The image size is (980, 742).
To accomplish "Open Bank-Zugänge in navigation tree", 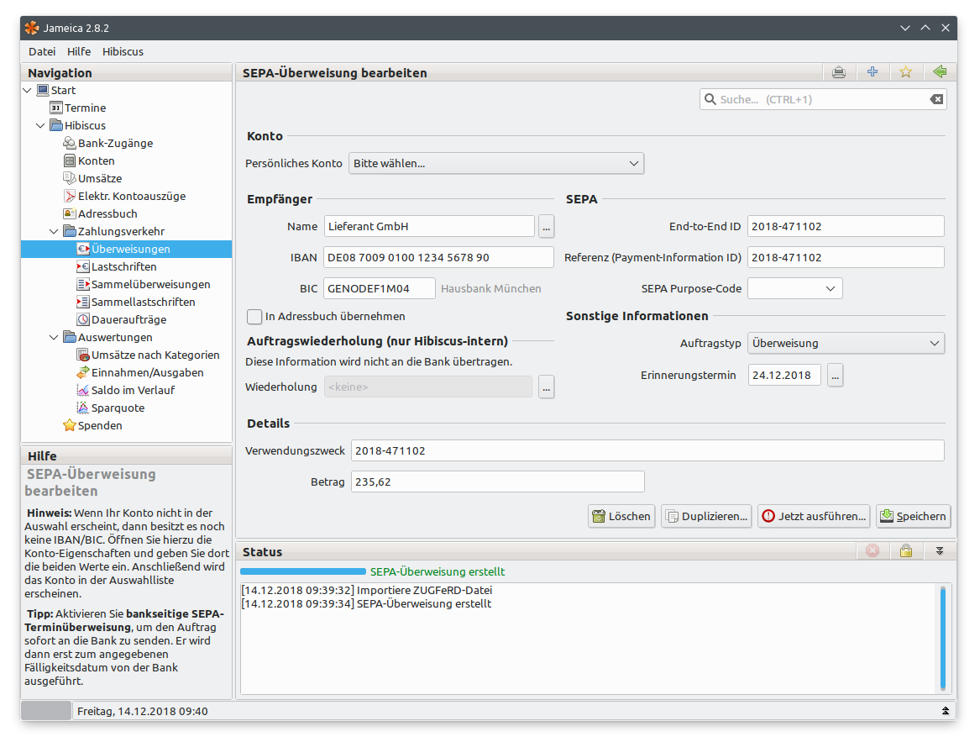I will pyautogui.click(x=108, y=143).
